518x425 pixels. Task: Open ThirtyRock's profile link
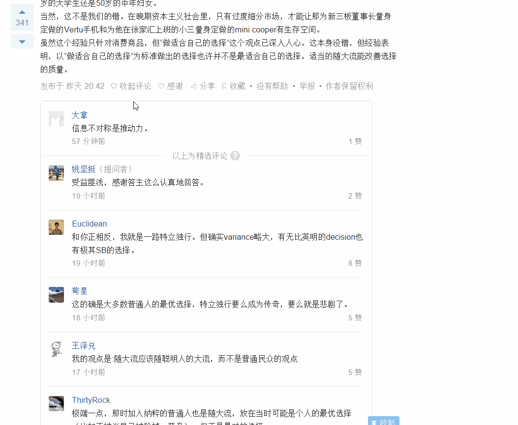coord(91,400)
